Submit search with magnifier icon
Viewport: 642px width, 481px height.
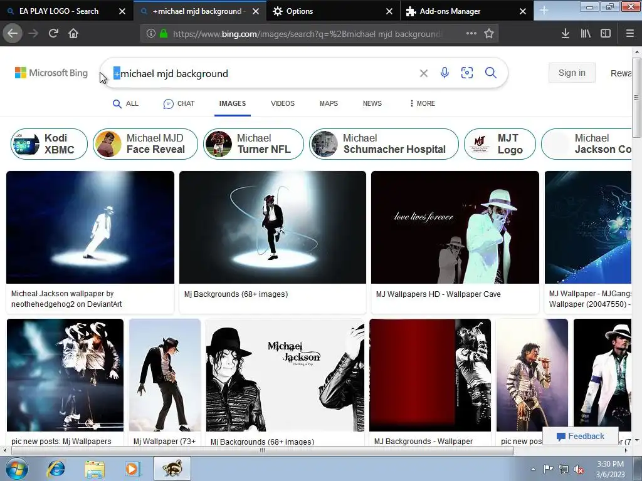[491, 73]
